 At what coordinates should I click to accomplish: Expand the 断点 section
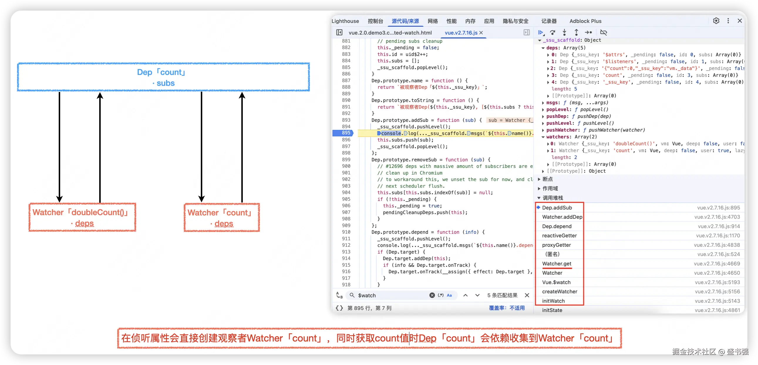click(x=547, y=179)
